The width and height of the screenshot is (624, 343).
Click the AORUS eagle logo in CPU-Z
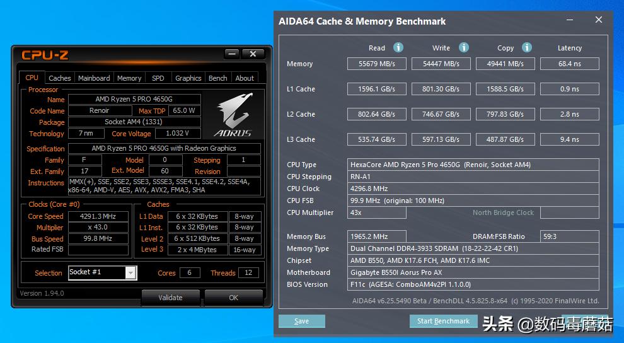pos(234,115)
